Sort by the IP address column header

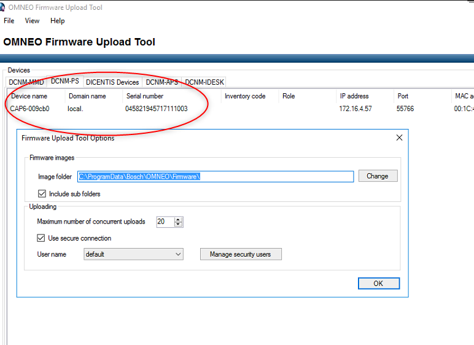tap(354, 96)
